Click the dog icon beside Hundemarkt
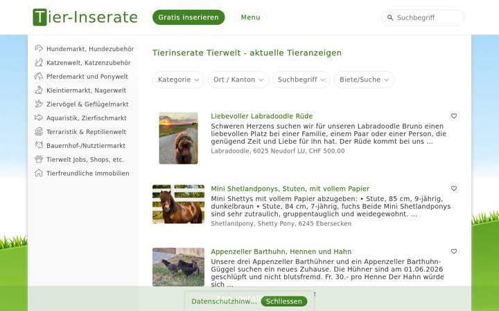The width and height of the screenshot is (499, 311). pos(39,48)
